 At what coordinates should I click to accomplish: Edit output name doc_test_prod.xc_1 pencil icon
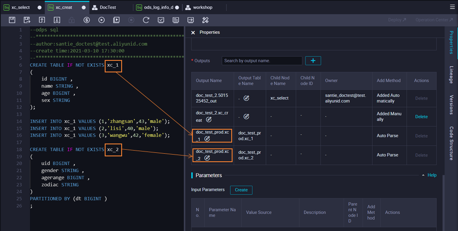[x=207, y=139]
